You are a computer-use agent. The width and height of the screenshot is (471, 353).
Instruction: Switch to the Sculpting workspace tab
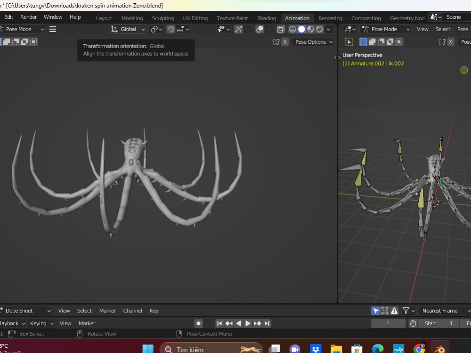click(x=163, y=18)
